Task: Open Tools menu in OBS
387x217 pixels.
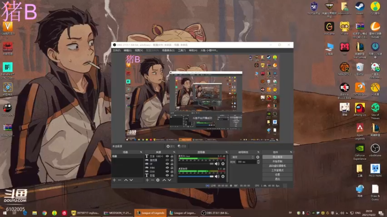Action: pyautogui.click(x=182, y=51)
